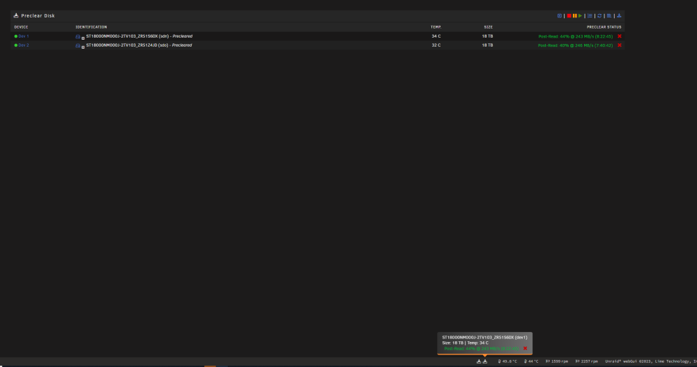697x367 pixels.
Task: Click the 44 °C footer temperature
Action: [531, 361]
